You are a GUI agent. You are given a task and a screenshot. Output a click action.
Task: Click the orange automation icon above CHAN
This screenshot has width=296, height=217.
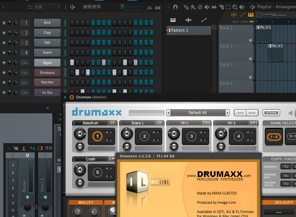(x=243, y=15)
